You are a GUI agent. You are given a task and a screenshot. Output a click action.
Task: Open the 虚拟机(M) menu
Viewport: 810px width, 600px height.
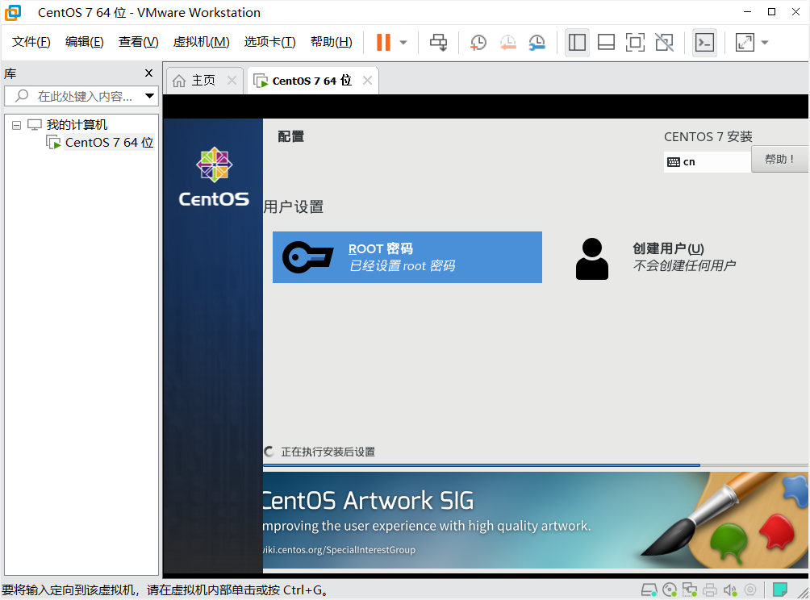(x=201, y=42)
